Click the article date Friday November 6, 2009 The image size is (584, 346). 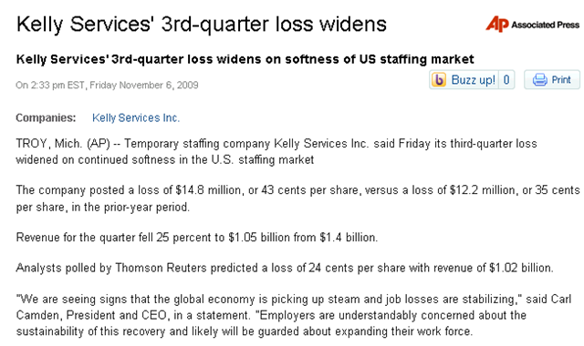point(144,85)
